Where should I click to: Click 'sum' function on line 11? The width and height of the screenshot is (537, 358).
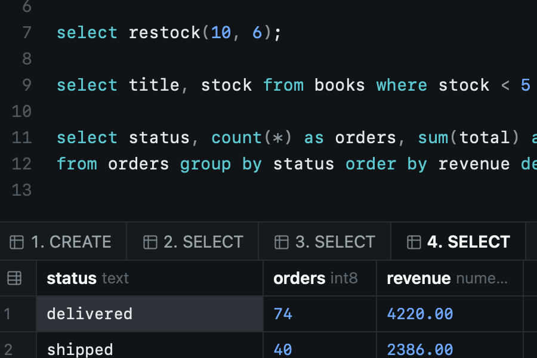coord(433,138)
